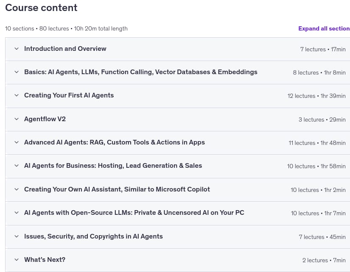Image resolution: width=350 pixels, height=272 pixels.
Task: Click the 8 lectures • 1hr 8min label
Action: coord(319,73)
